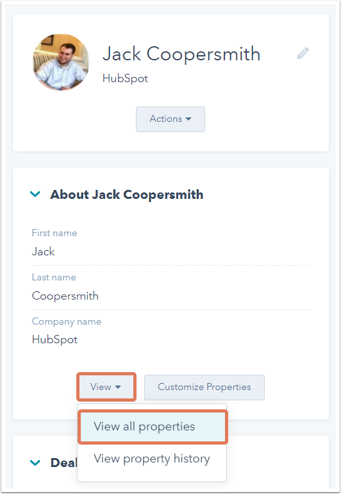Click the caret arrow on Actions button
341x494 pixels.
[188, 119]
